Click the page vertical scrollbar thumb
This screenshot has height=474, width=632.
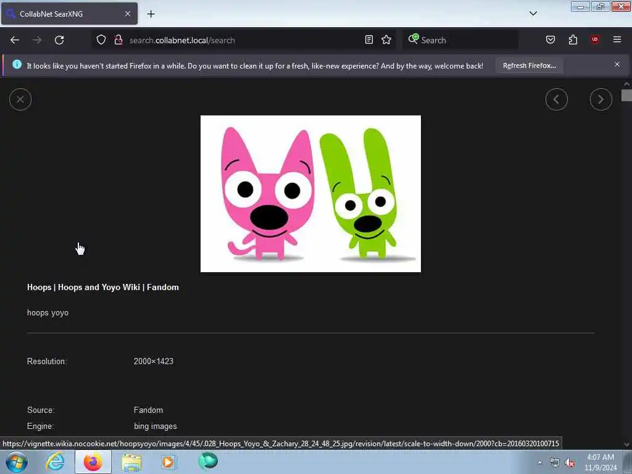626,96
